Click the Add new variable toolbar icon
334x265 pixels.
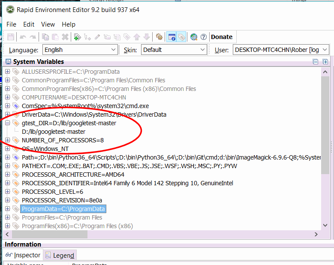[x=77, y=37]
